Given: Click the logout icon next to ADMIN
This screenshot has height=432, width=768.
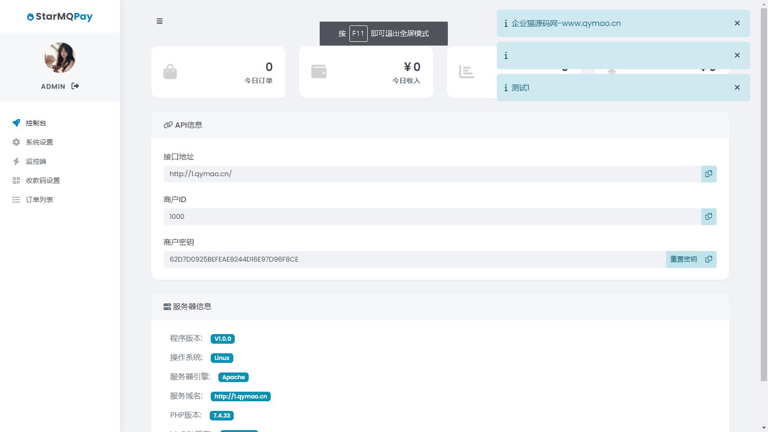Looking at the screenshot, I should pyautogui.click(x=75, y=86).
